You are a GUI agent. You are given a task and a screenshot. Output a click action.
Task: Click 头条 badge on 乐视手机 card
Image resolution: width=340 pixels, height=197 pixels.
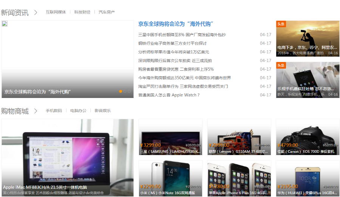tap(281, 65)
